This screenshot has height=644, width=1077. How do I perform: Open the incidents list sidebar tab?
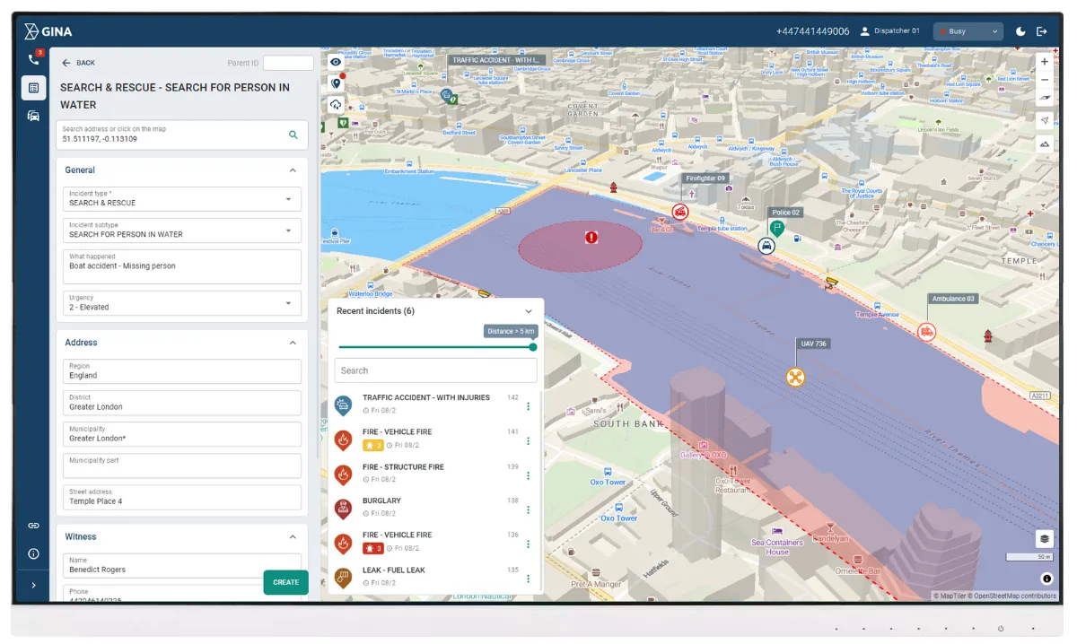click(33, 88)
